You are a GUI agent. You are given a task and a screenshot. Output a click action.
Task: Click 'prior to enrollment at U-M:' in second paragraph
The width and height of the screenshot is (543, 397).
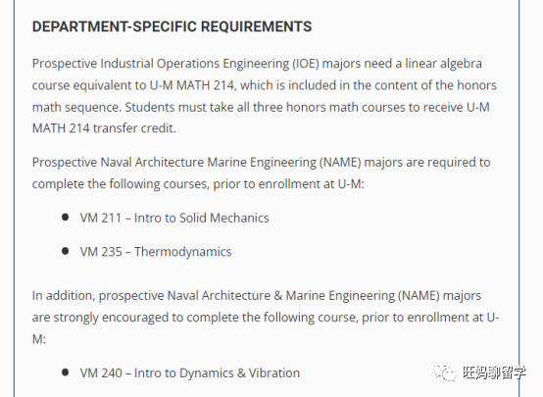289,184
